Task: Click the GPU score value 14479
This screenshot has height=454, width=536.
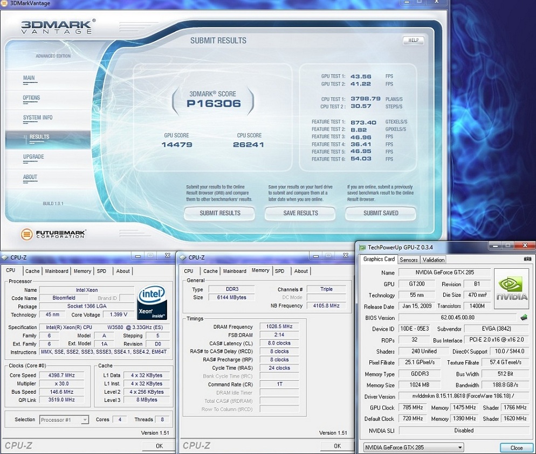Action: [x=177, y=145]
